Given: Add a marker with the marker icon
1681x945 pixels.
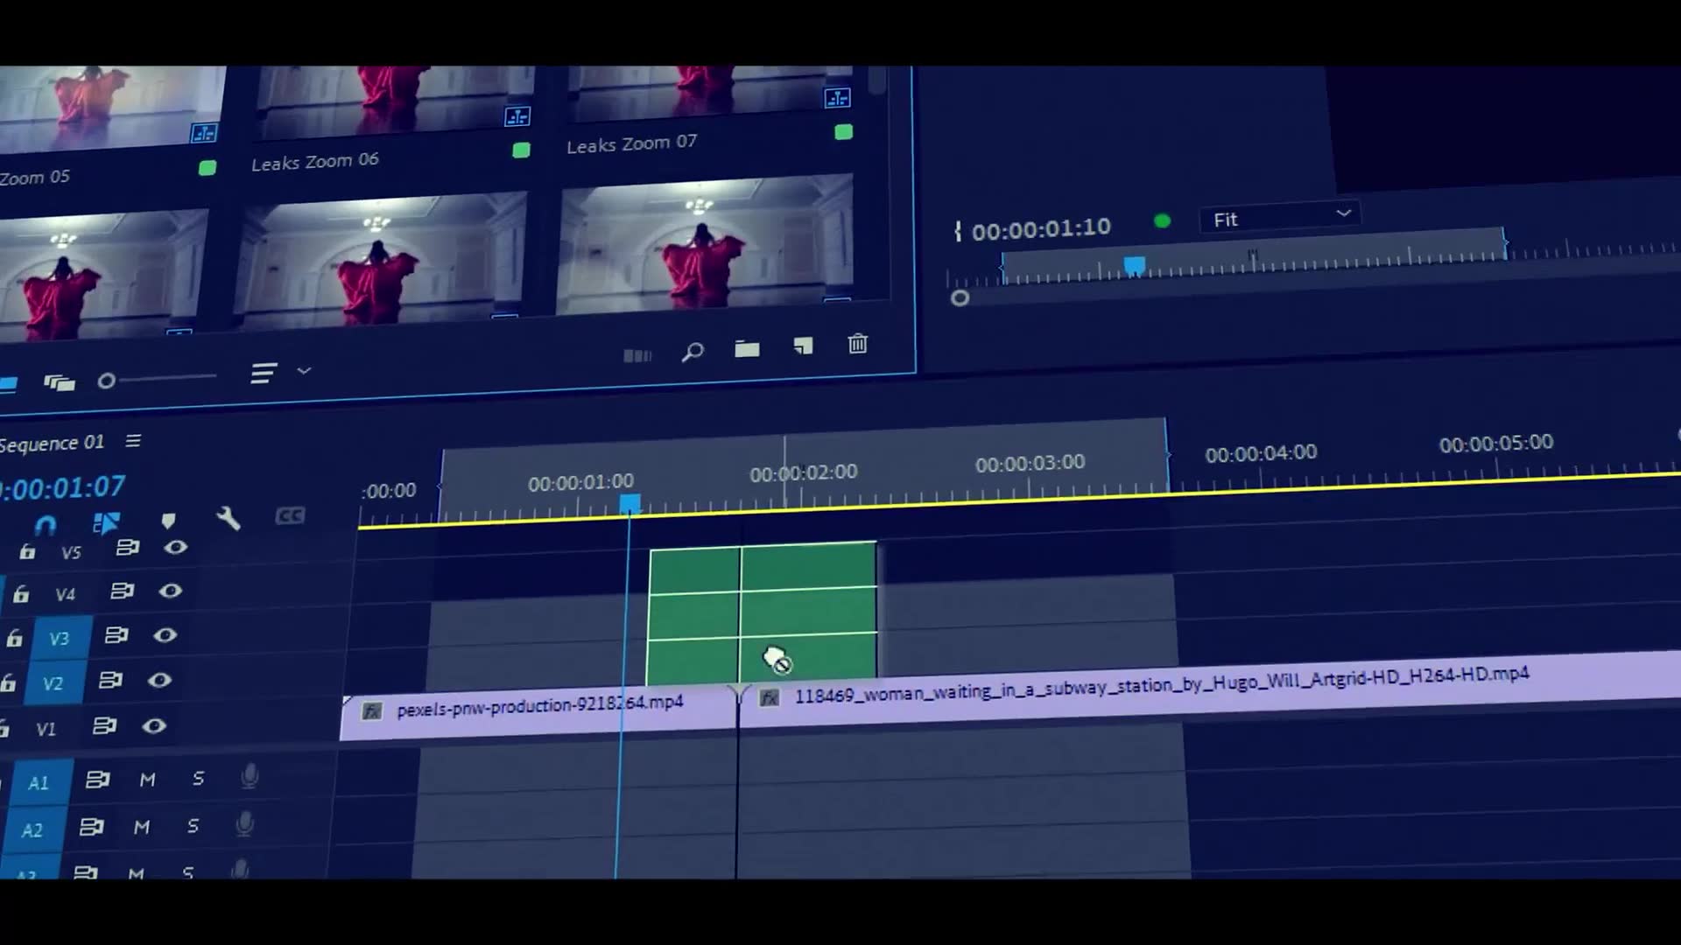Looking at the screenshot, I should tap(168, 521).
